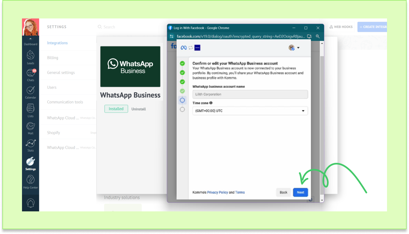Open the Mail envelope icon
Screen dimensions: 409x234
click(31, 126)
